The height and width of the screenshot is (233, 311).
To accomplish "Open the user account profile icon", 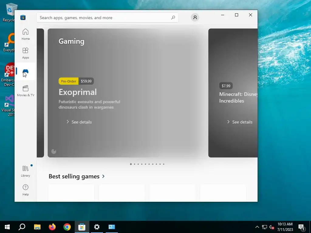I will tap(195, 17).
